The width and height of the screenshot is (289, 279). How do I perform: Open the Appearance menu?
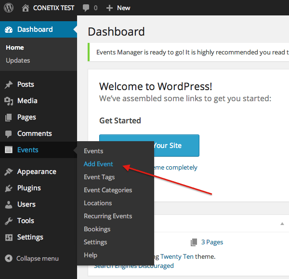[x=37, y=172]
